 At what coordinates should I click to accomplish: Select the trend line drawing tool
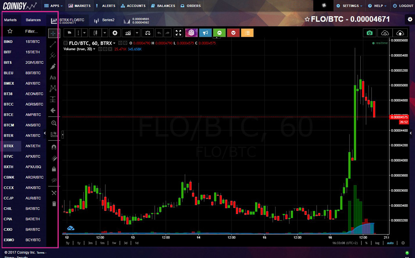[53, 44]
